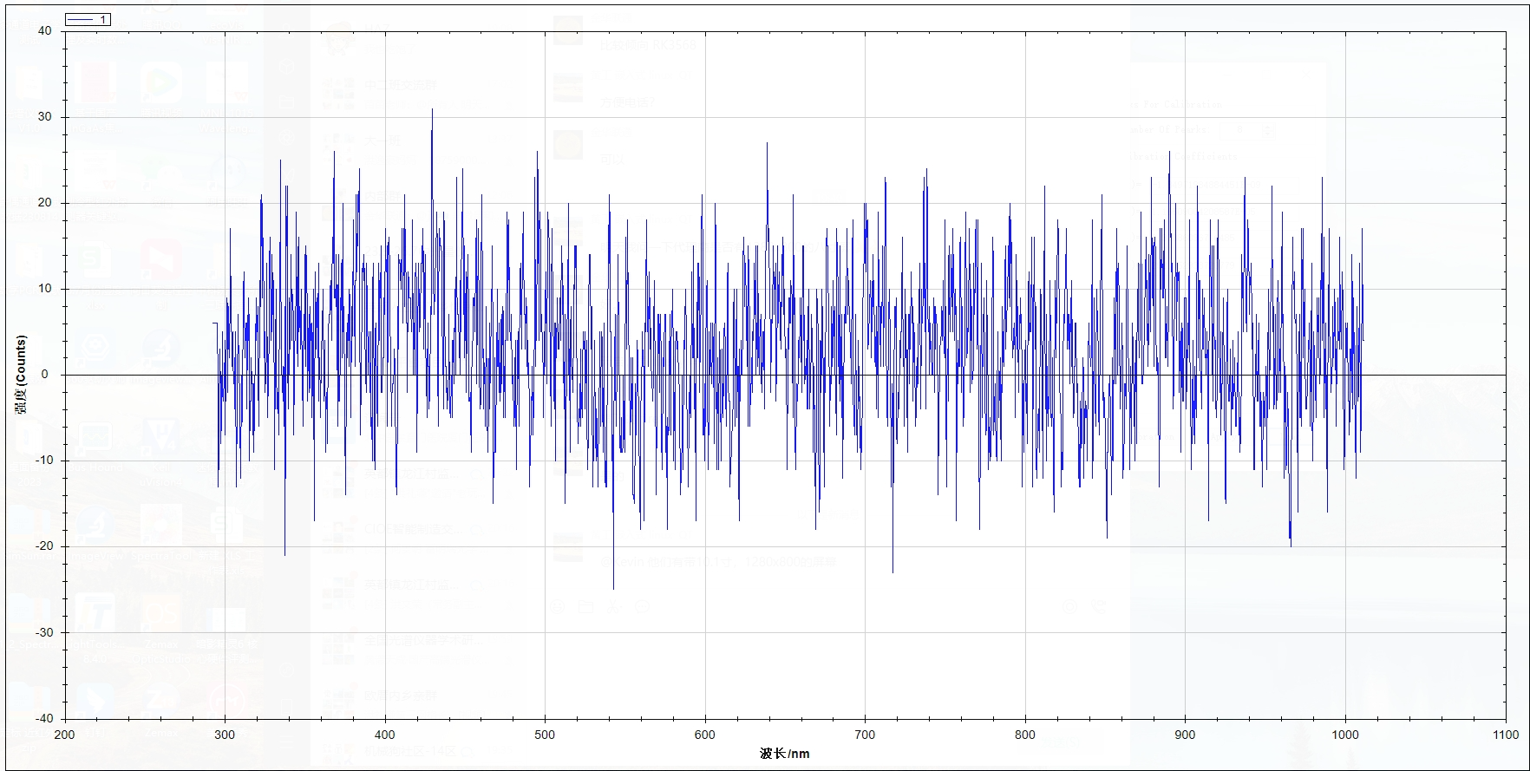Click the tallest peak tip near 430 nm

click(432, 109)
